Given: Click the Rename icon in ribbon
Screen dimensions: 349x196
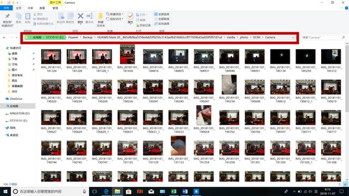Looking at the screenshot, I should 89,16.
